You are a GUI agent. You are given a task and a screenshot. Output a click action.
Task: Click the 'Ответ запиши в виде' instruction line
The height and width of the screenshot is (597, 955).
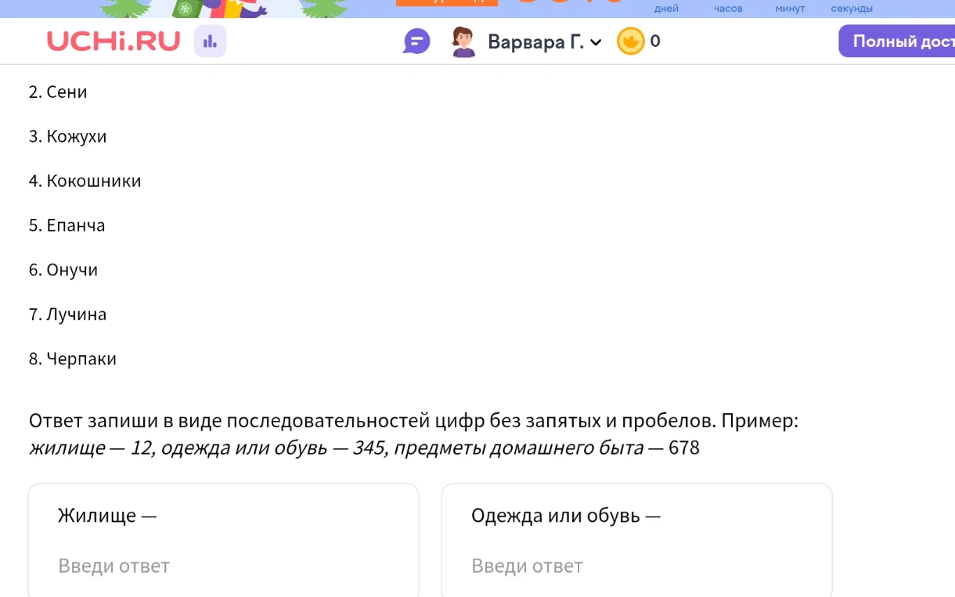(413, 421)
